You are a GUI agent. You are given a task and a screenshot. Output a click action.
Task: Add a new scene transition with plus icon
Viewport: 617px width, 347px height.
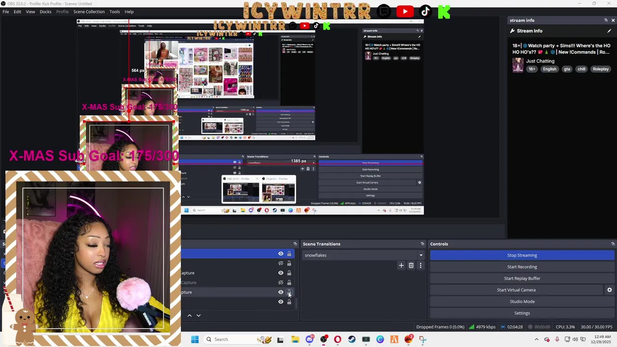tap(401, 266)
